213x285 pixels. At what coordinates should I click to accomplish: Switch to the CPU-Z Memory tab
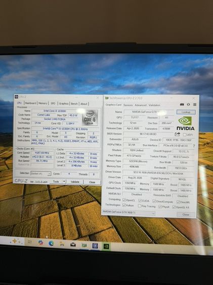(43, 103)
